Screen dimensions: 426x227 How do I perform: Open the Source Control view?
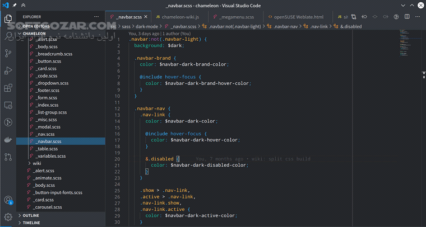[8, 53]
